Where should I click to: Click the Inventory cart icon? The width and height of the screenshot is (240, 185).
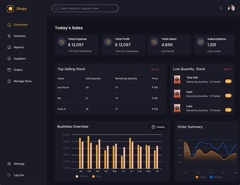pos(9,36)
